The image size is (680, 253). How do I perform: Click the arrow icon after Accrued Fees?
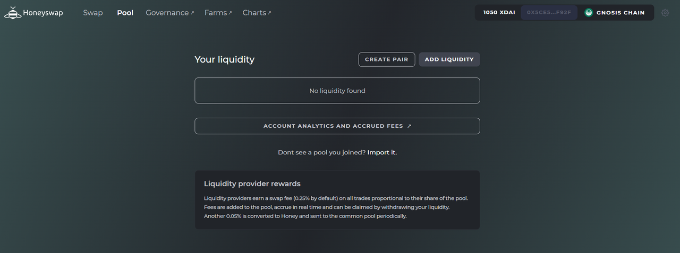pos(409,126)
